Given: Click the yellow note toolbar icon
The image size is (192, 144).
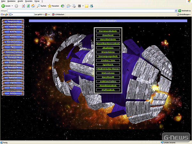Looking at the screenshot, I should coord(86,6).
